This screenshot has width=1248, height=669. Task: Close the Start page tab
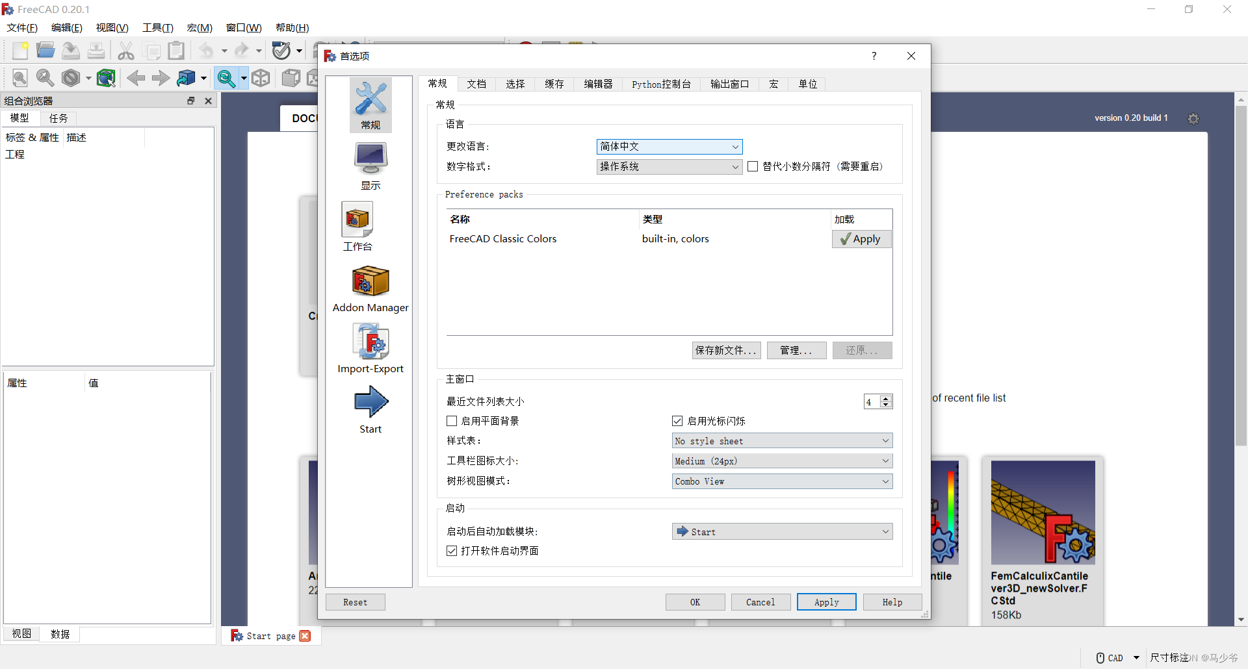tap(305, 636)
